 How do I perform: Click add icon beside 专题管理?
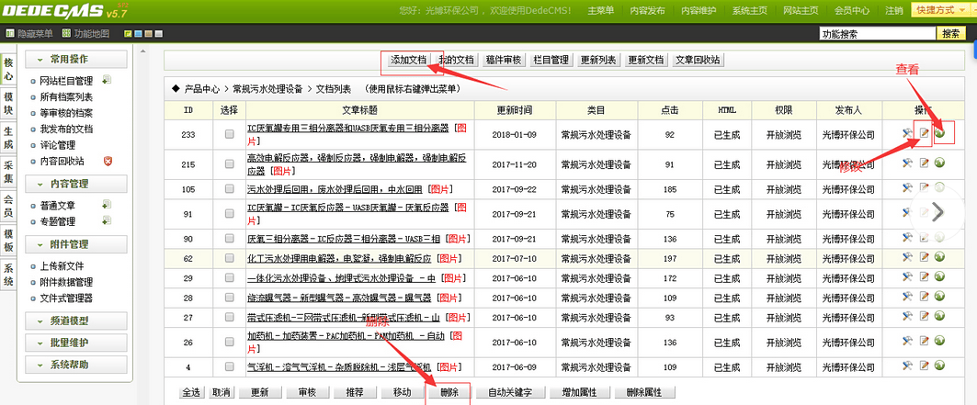pyautogui.click(x=107, y=220)
